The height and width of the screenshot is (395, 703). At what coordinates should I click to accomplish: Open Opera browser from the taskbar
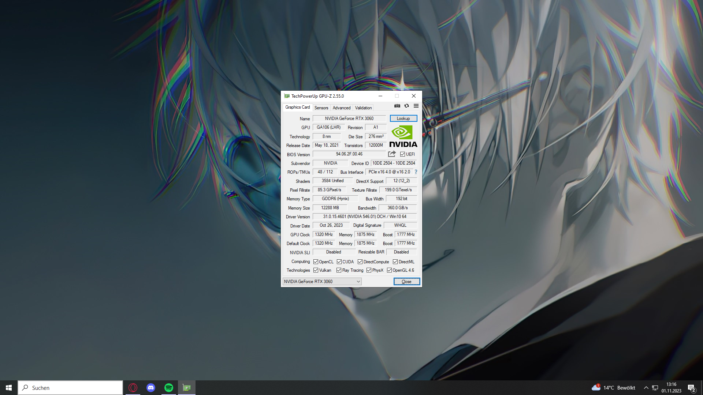pyautogui.click(x=133, y=388)
